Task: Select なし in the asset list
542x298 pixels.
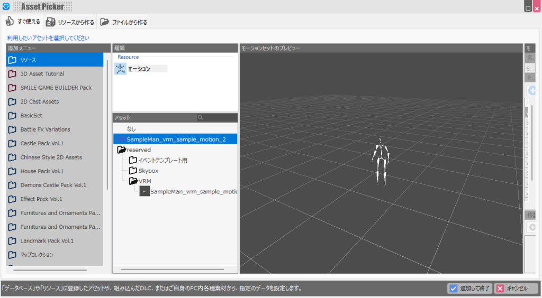Action: coord(131,128)
